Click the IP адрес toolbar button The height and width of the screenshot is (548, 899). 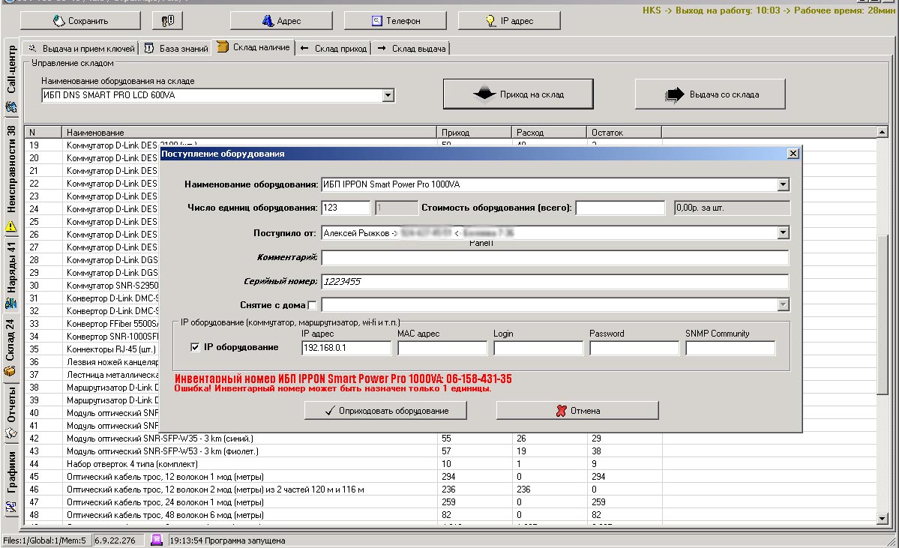click(509, 21)
